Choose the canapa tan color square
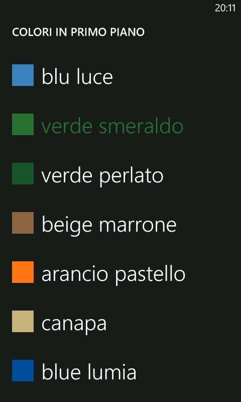 tap(23, 321)
